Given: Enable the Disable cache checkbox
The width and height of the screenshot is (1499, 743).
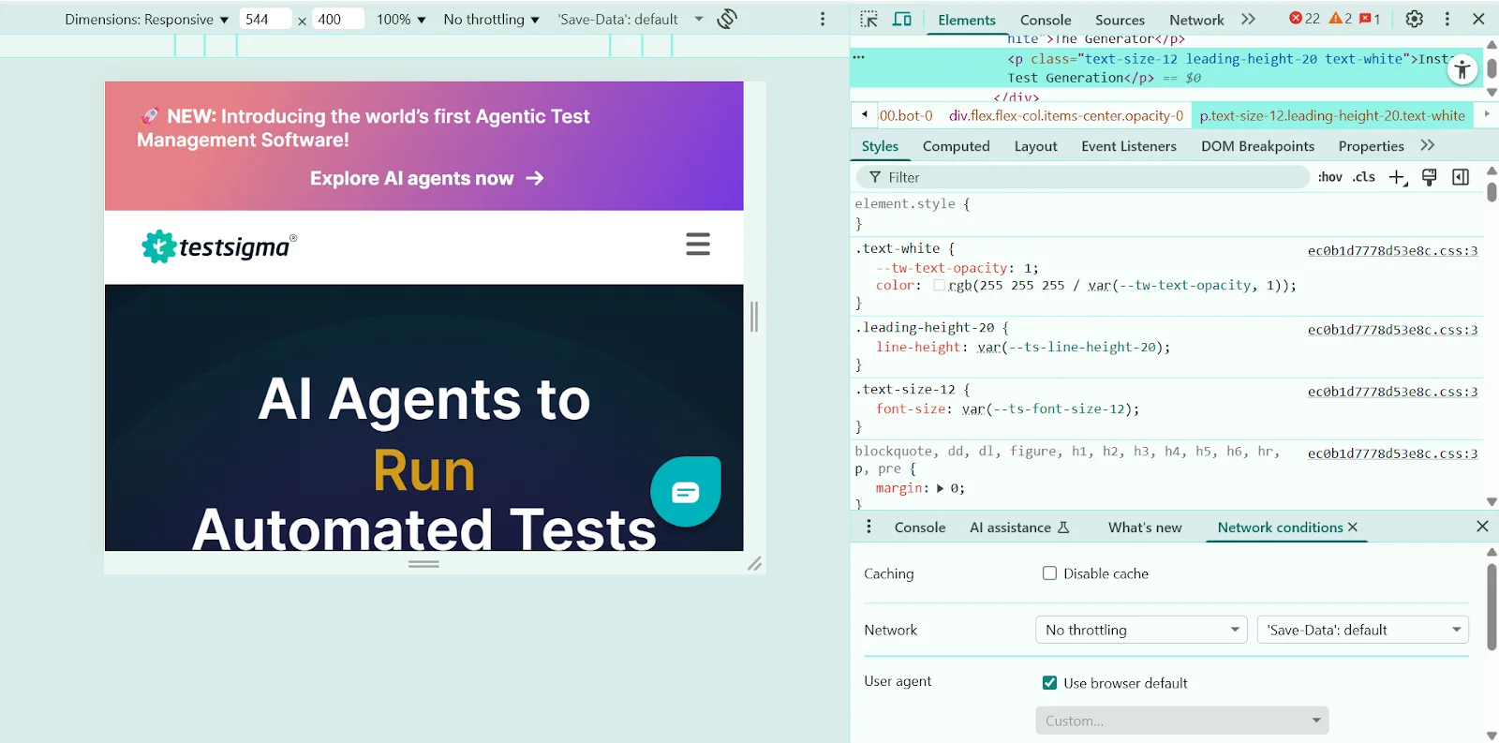Looking at the screenshot, I should click(1049, 573).
